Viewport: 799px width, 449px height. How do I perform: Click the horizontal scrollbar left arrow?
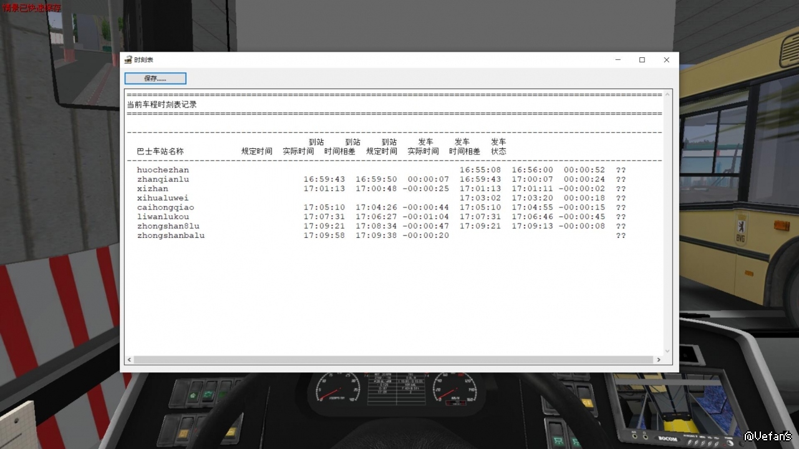pos(130,360)
